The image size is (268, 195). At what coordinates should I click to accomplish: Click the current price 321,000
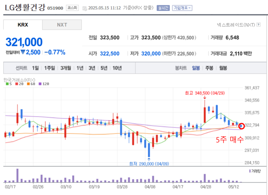24,42
